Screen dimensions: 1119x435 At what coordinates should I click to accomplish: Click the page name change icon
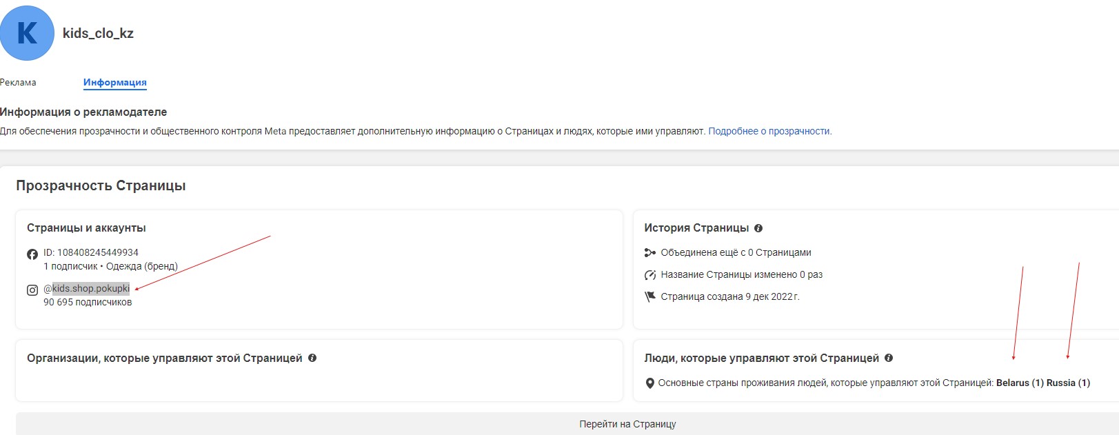coord(649,275)
